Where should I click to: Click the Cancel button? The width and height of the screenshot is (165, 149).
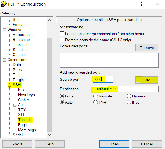(147, 144)
